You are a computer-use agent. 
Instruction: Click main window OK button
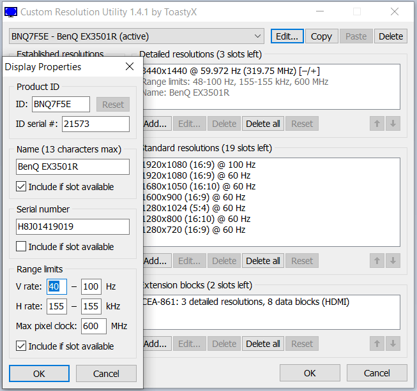click(310, 373)
